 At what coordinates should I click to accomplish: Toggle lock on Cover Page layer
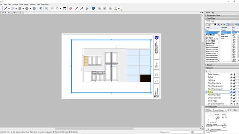point(235,101)
